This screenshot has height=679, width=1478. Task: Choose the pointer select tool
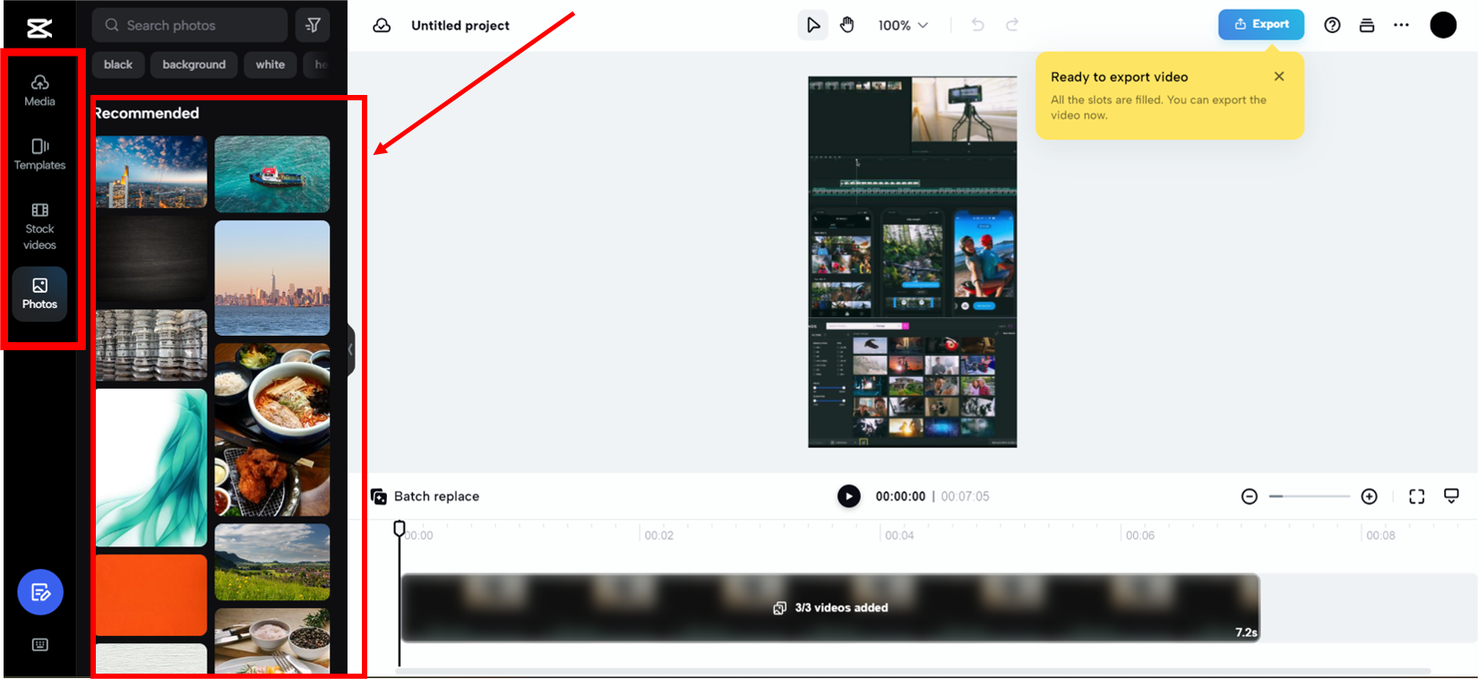point(813,25)
